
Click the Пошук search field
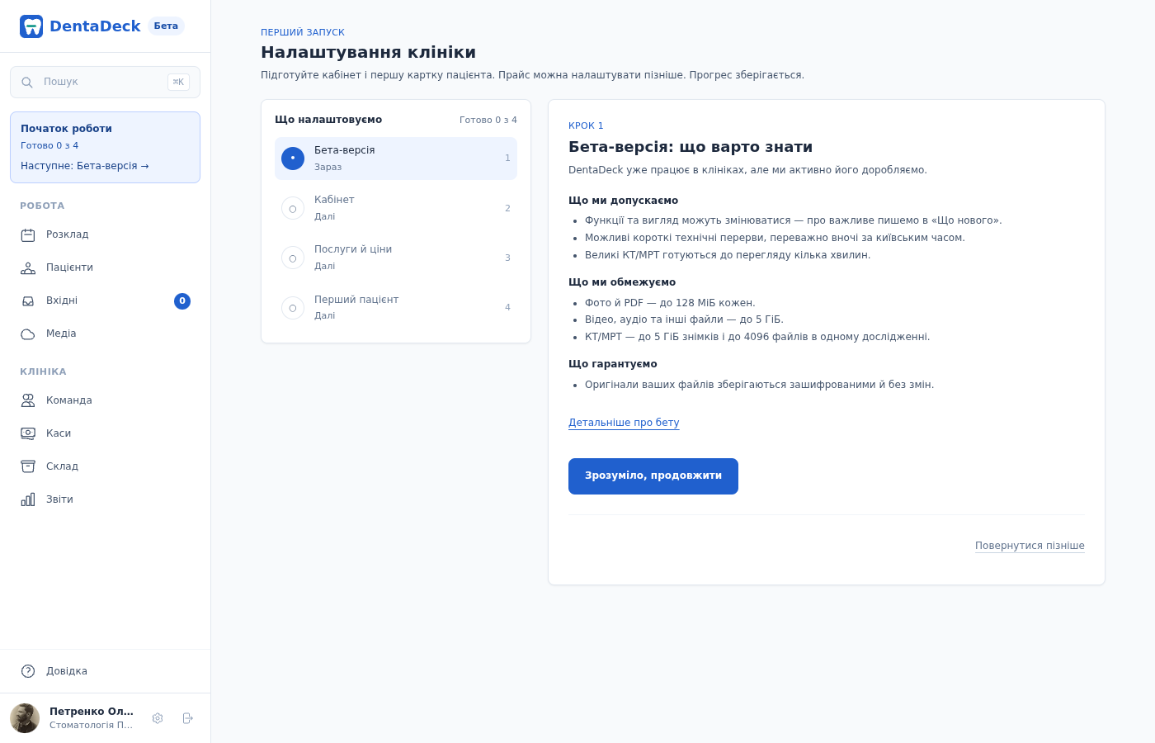pos(106,83)
